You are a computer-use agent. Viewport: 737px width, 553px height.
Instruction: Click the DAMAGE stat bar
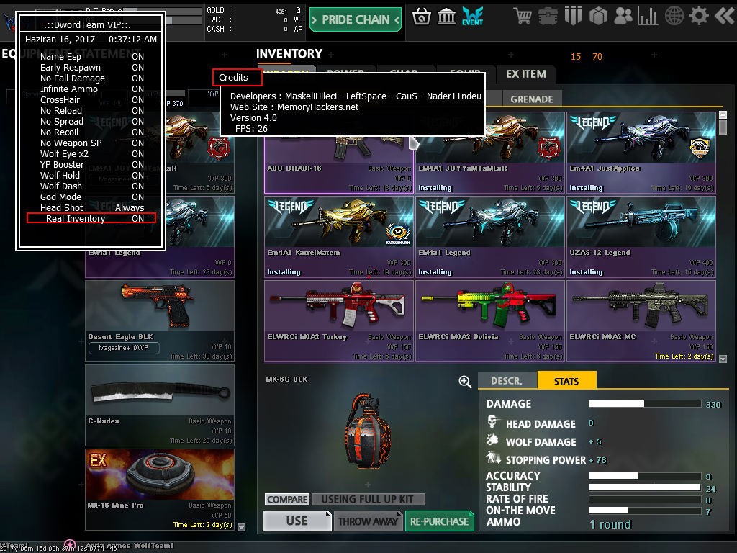point(645,404)
